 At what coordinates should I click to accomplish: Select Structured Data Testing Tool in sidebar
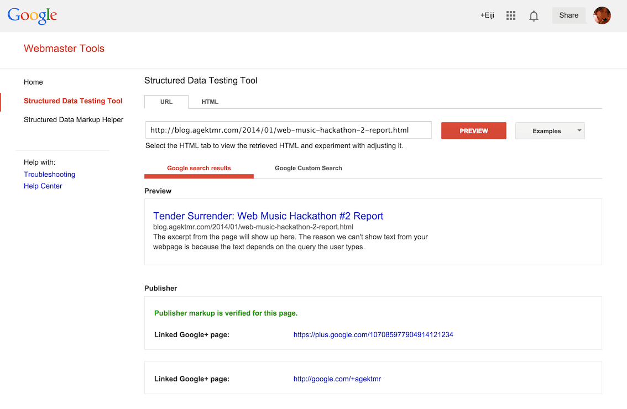click(x=73, y=101)
